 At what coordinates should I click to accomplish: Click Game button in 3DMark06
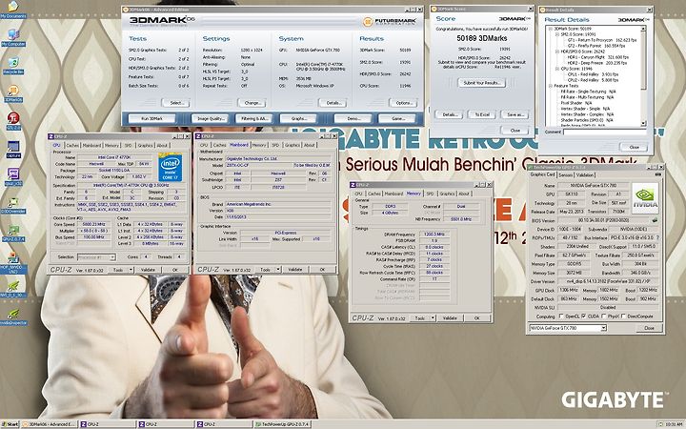(x=397, y=118)
